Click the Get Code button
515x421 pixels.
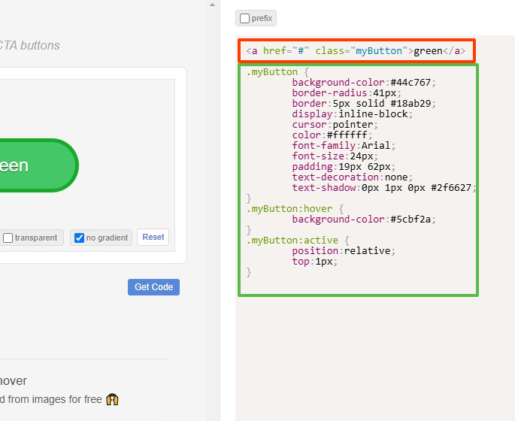point(153,287)
